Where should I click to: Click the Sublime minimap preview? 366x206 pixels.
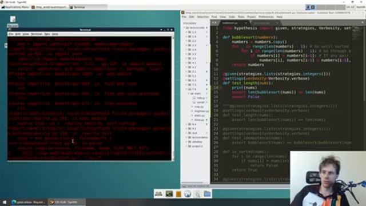tap(357, 33)
